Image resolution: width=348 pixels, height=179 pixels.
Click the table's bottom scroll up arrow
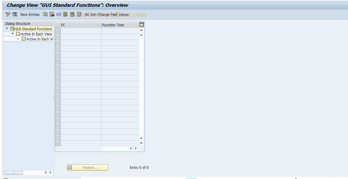pyautogui.click(x=141, y=138)
